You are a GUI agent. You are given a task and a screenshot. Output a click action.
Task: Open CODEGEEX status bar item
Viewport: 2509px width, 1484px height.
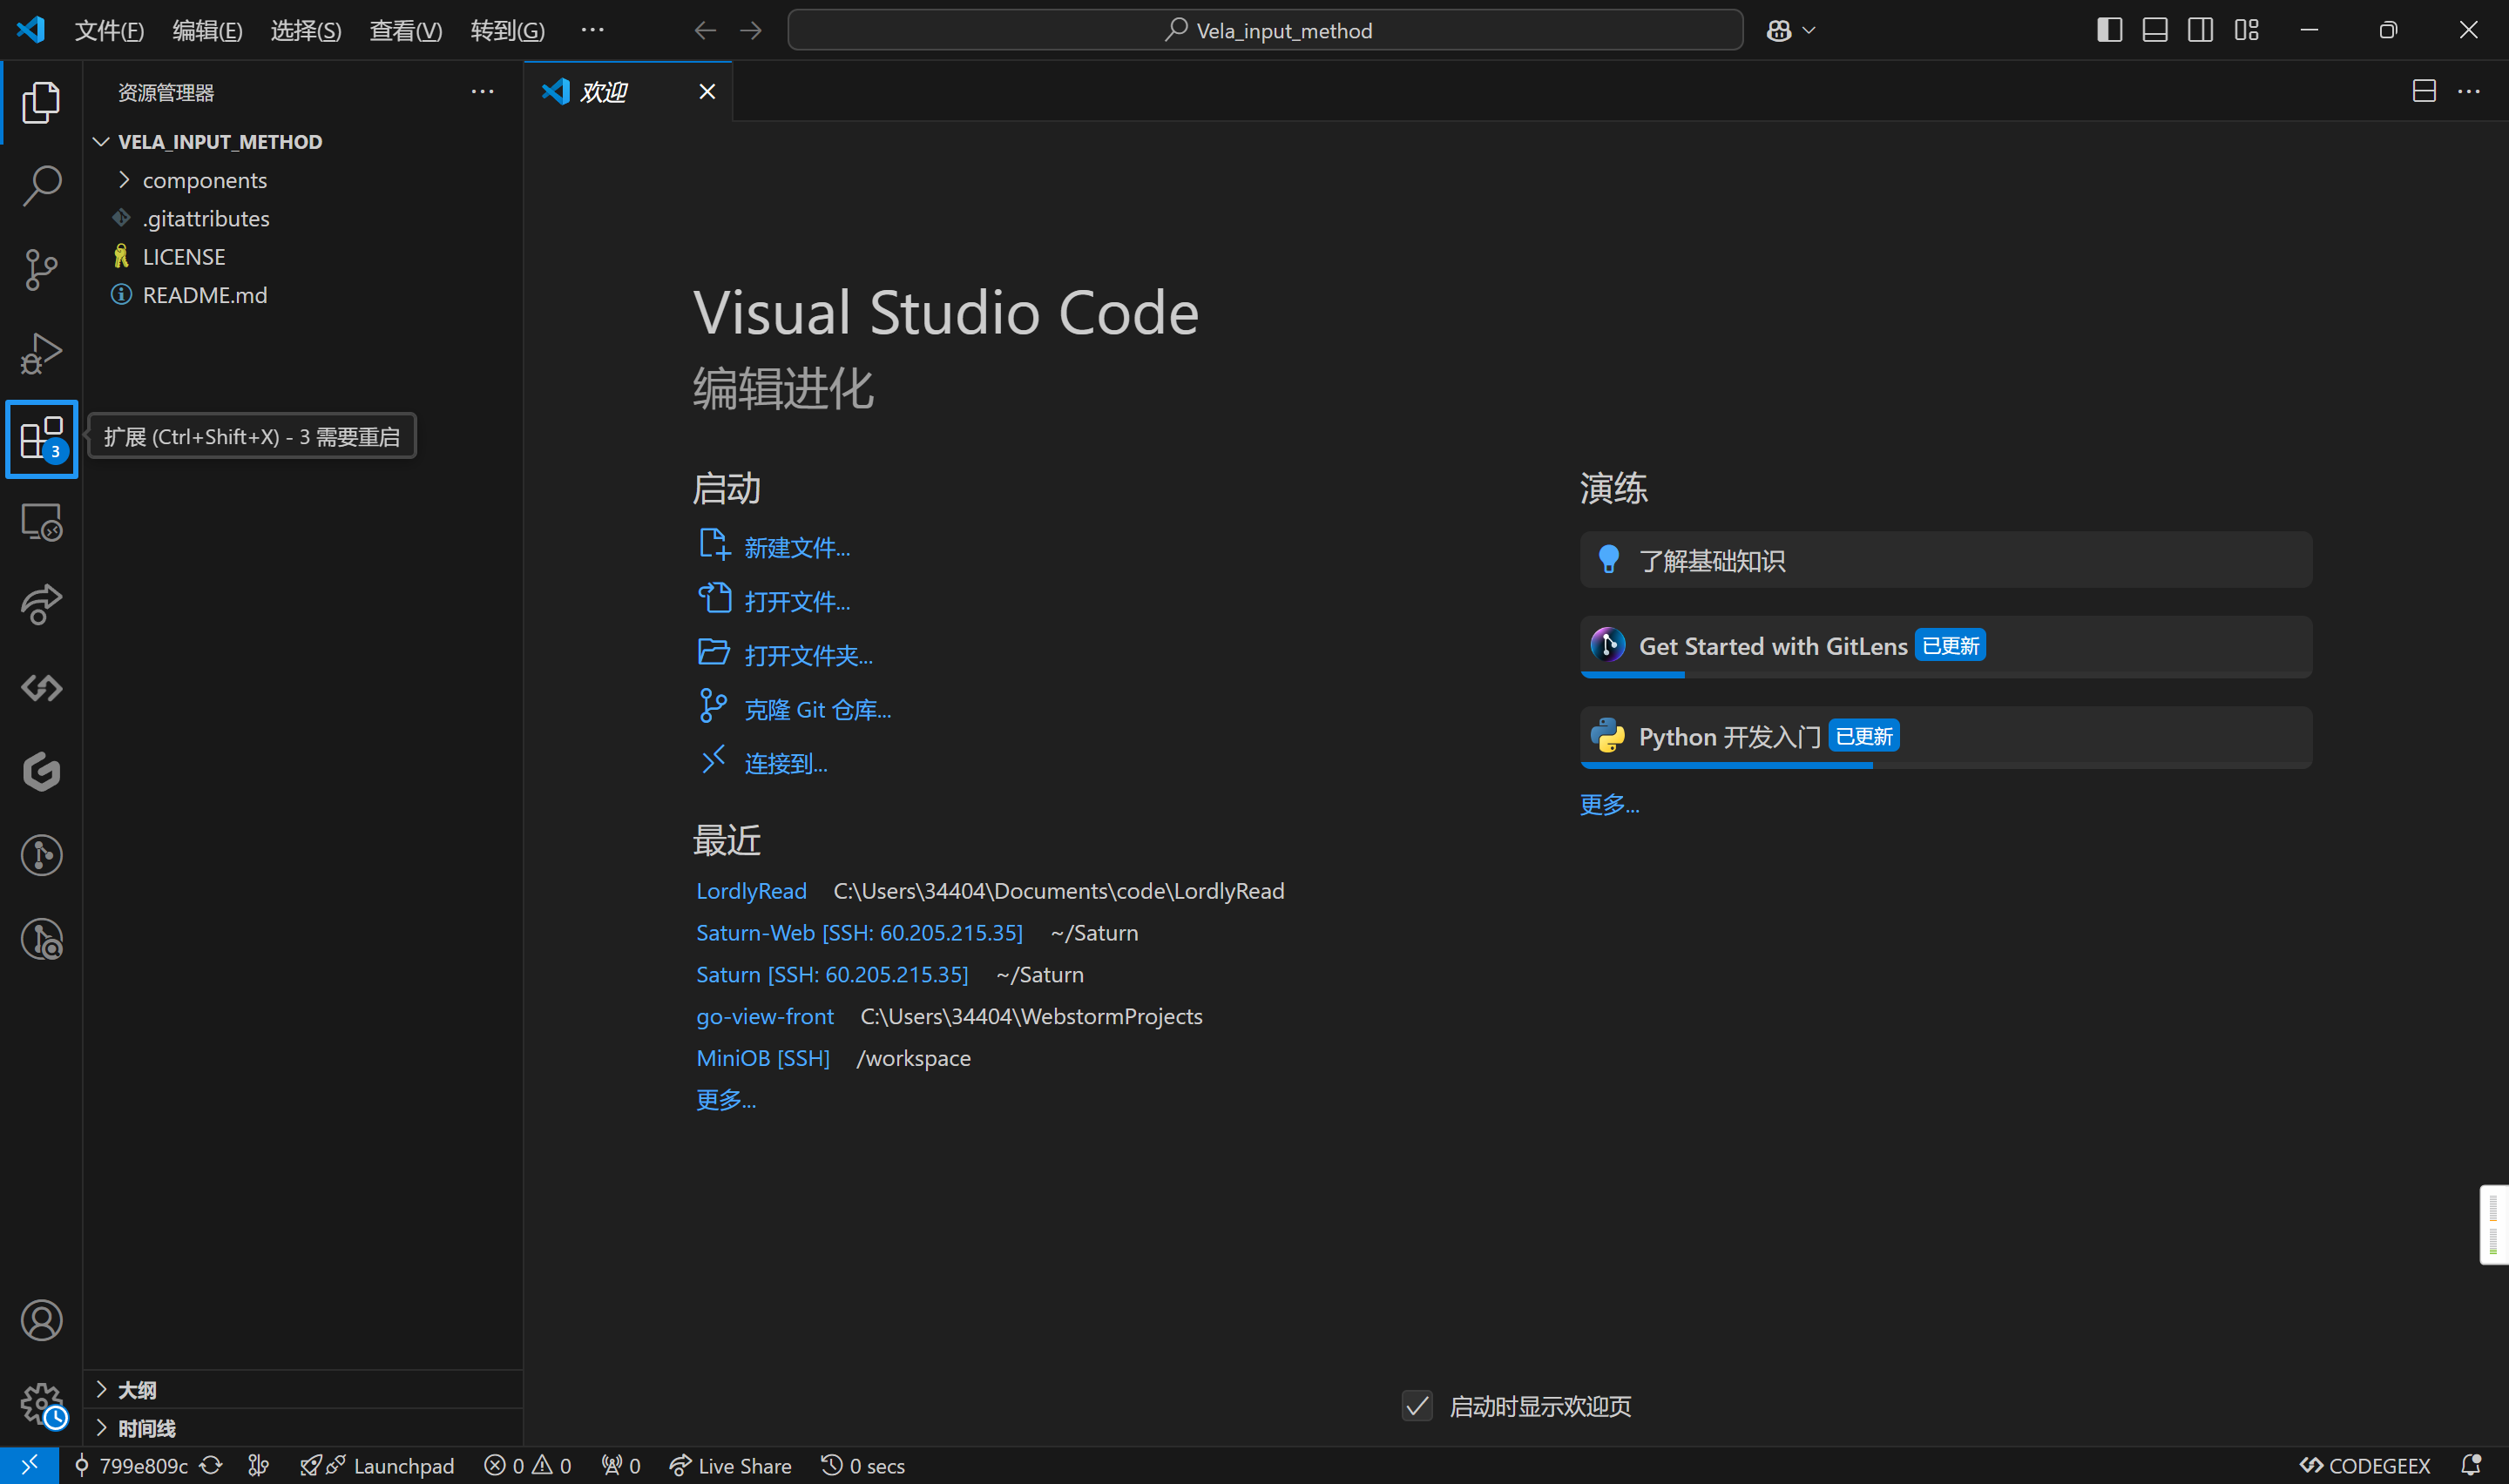2364,1465
